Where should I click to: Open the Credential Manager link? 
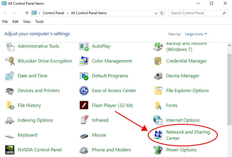click(x=186, y=61)
